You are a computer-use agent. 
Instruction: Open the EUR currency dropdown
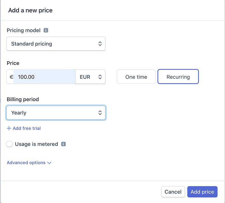pos(90,77)
